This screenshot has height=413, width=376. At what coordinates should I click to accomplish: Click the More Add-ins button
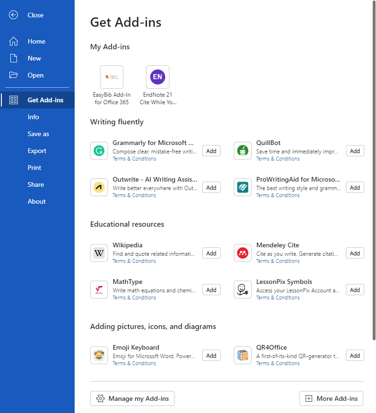coord(331,398)
